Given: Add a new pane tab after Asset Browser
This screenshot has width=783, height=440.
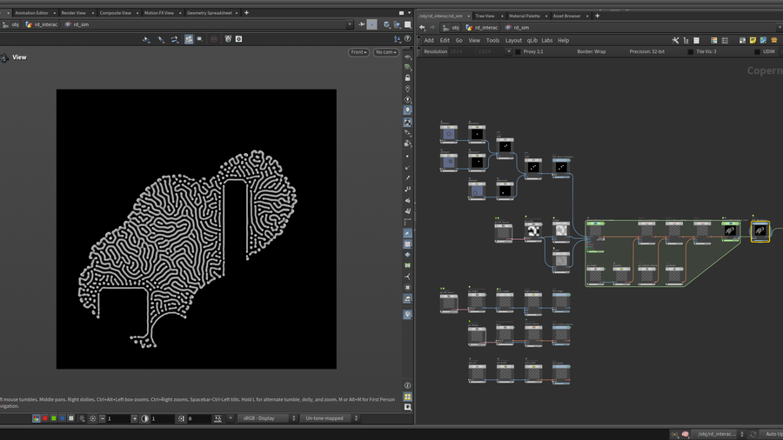Looking at the screenshot, I should [597, 16].
